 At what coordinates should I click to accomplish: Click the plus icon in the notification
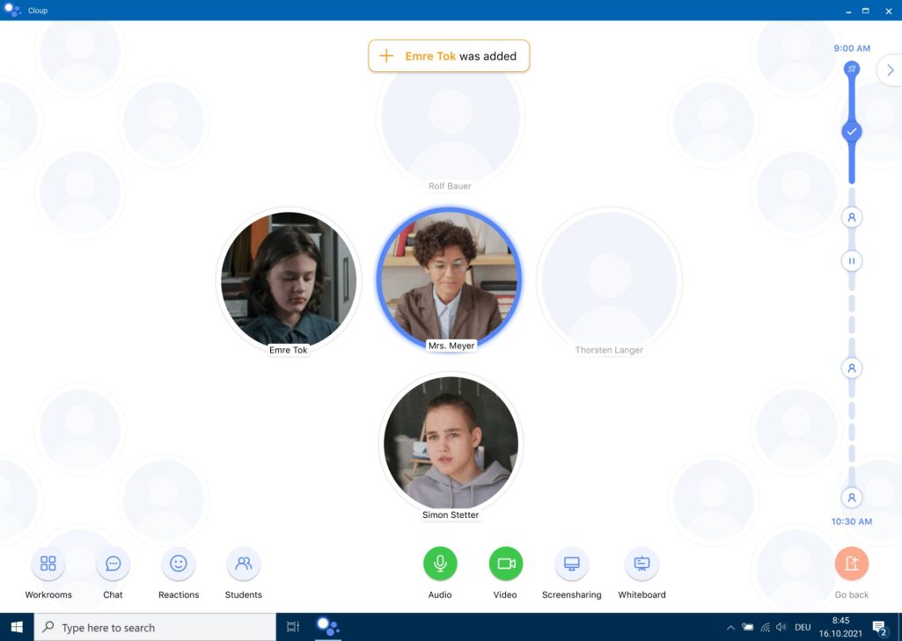pyautogui.click(x=386, y=55)
